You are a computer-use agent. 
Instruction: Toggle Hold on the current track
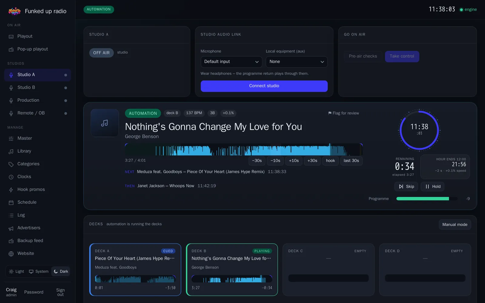tap(433, 187)
